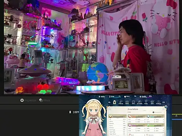Click the gold 500g currency indicator

click(102, 97)
